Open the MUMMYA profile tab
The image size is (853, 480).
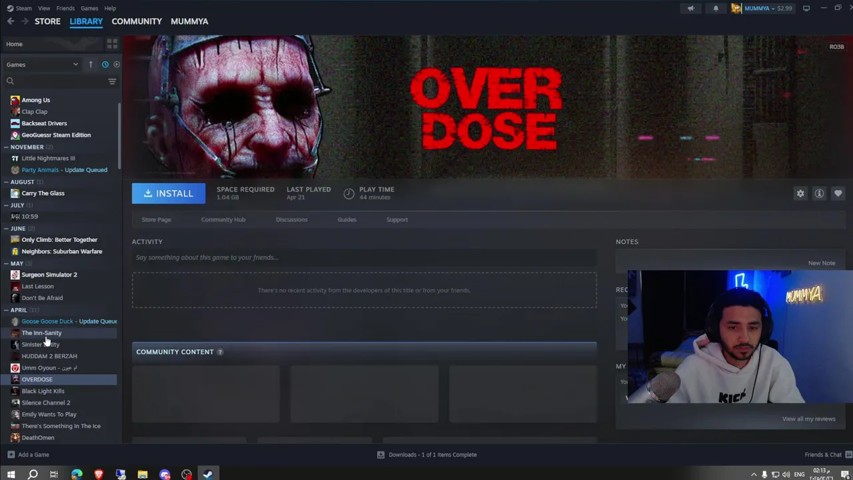[x=189, y=21]
